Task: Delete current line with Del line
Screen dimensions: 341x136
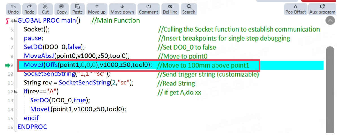Action: (170, 9)
